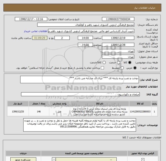Click the need number field 1199000377000034
Image resolution: width=166 pixels, height=161 pixels.
(x=118, y=19)
